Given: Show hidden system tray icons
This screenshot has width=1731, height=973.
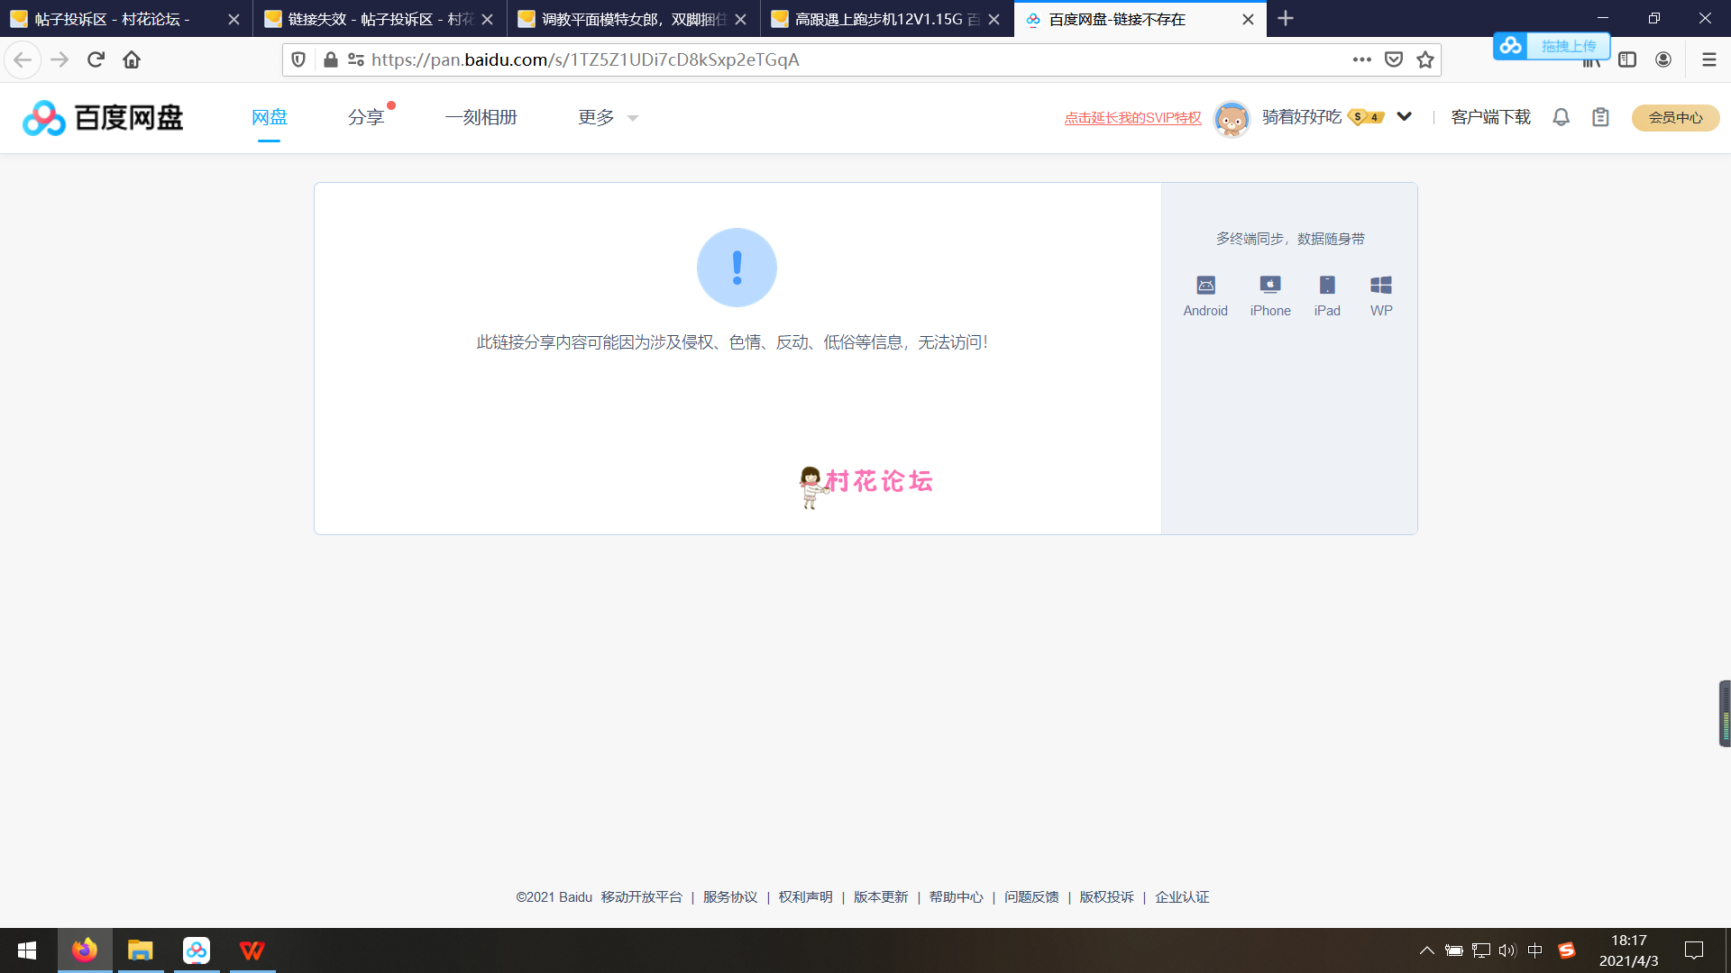Looking at the screenshot, I should click(1426, 950).
